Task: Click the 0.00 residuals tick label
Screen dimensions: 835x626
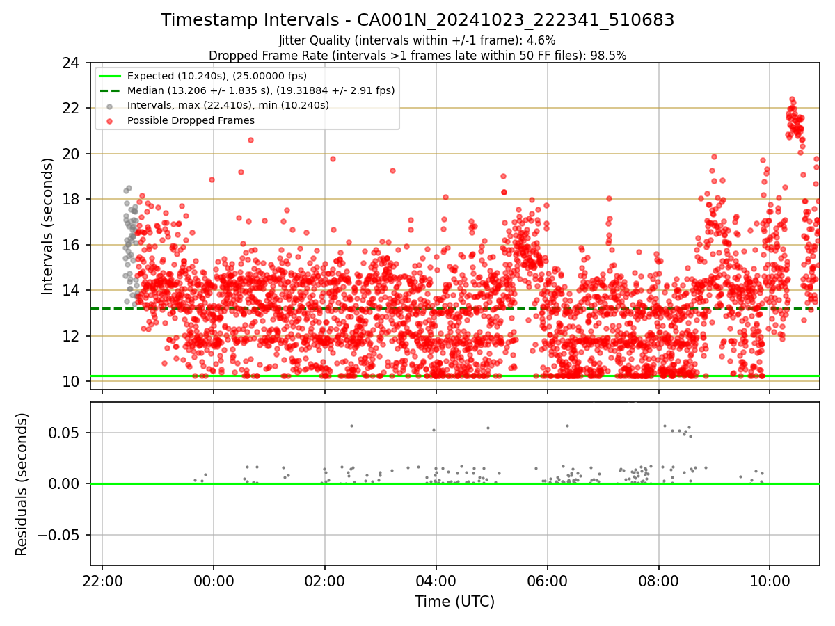Action: click(x=65, y=483)
